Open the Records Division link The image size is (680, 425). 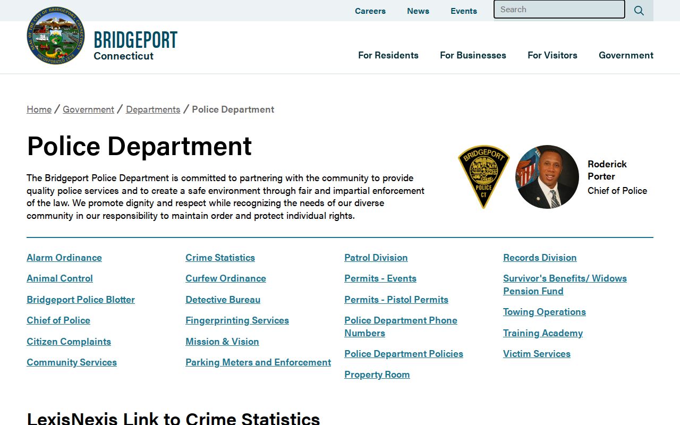click(x=540, y=258)
